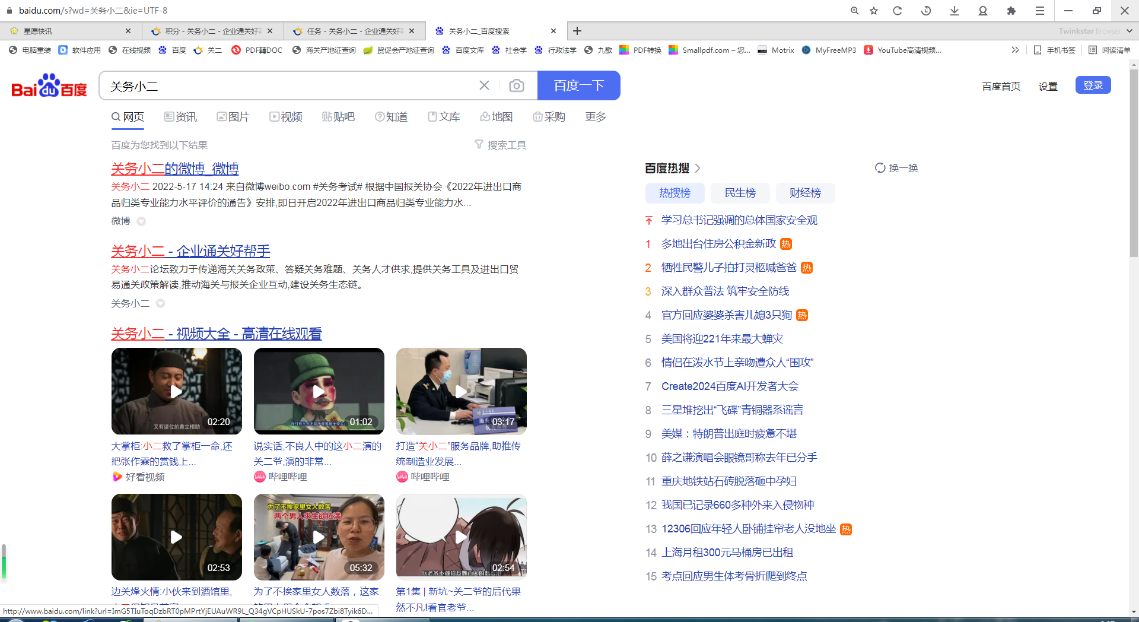Click the address bar URL
Image resolution: width=1139 pixels, height=622 pixels.
tap(93, 11)
